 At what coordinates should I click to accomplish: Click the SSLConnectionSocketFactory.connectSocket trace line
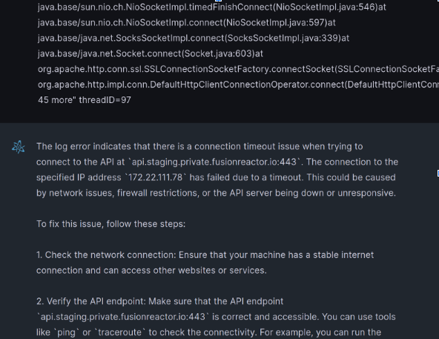click(x=238, y=69)
